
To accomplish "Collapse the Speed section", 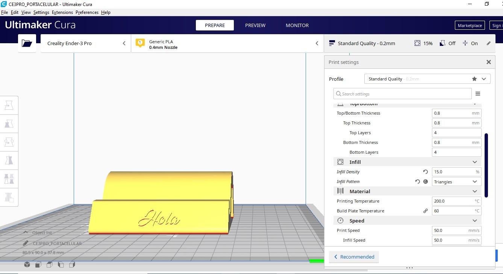I will (x=475, y=221).
